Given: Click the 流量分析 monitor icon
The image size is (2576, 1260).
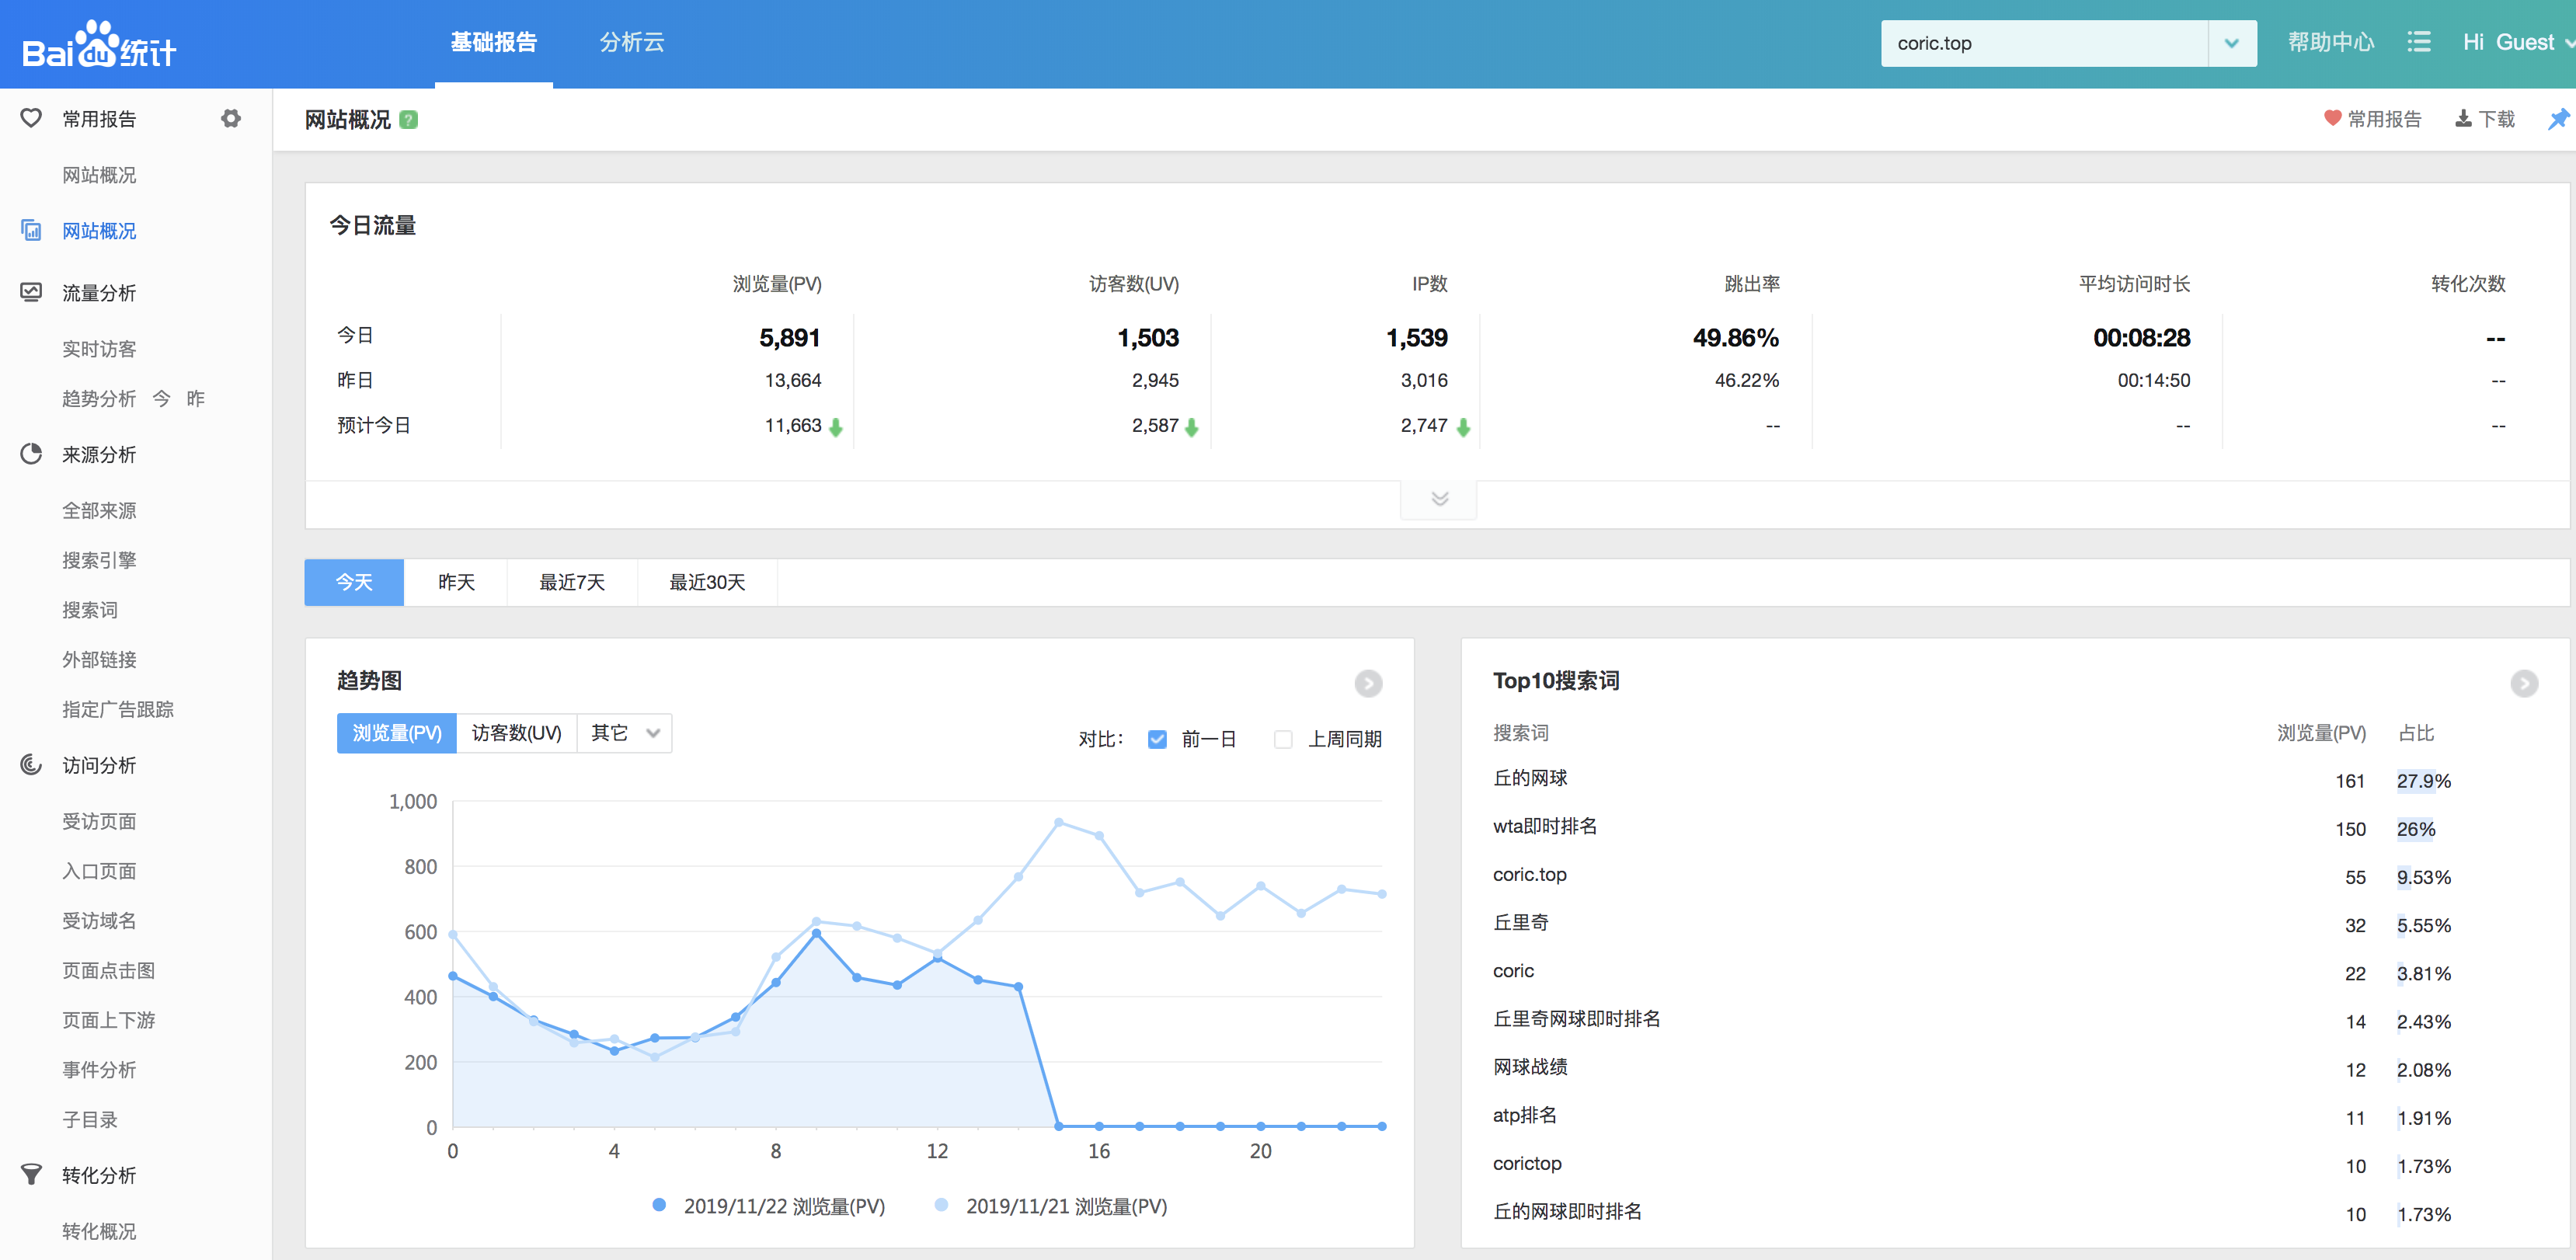Looking at the screenshot, I should [31, 292].
